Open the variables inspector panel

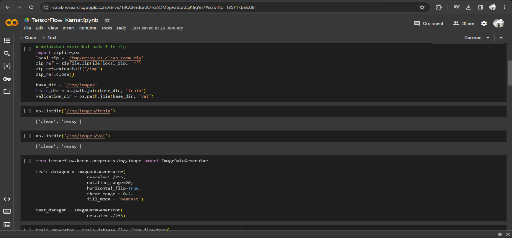pyautogui.click(x=7, y=66)
